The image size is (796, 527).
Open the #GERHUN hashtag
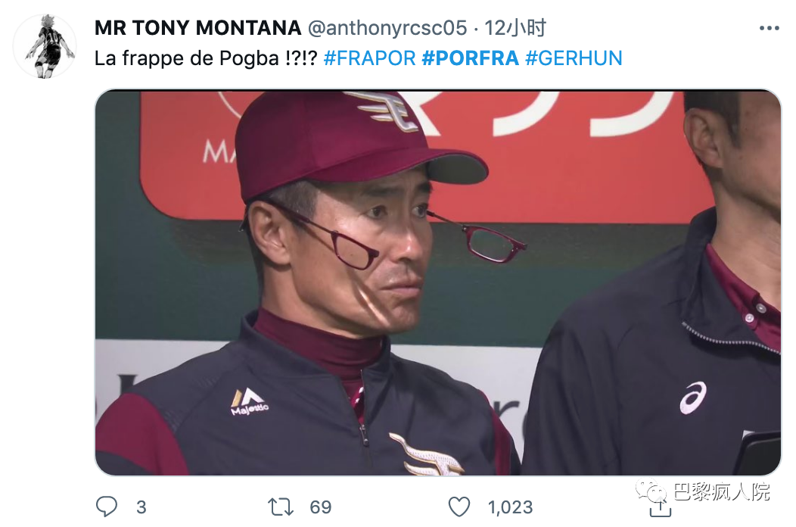click(574, 58)
